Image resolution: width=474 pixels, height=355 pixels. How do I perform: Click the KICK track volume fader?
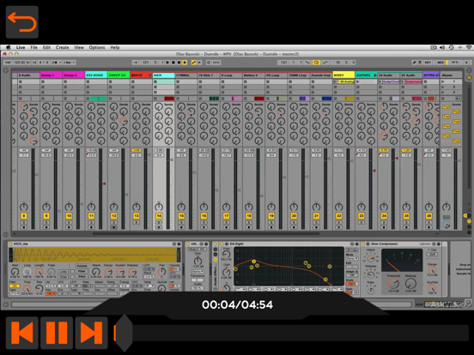[172, 159]
